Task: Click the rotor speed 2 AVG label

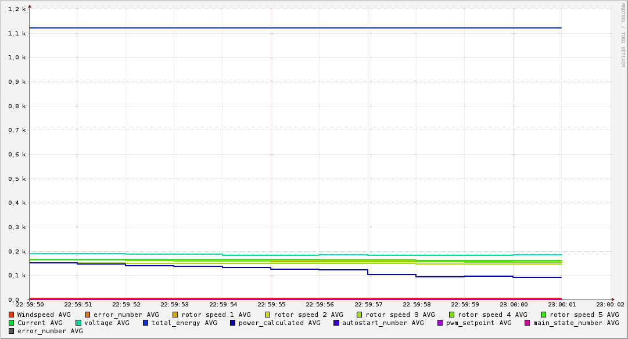Action: (x=308, y=315)
